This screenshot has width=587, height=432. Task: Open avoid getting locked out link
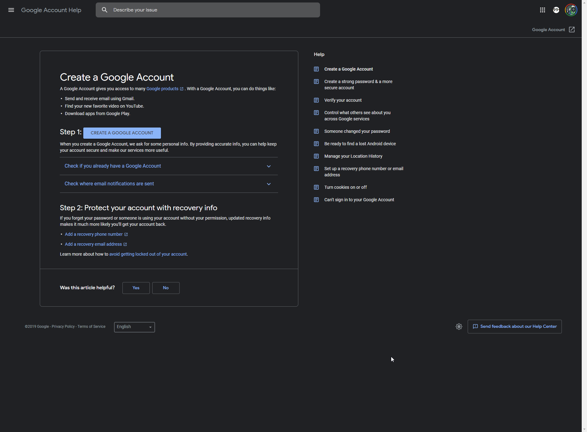148,254
